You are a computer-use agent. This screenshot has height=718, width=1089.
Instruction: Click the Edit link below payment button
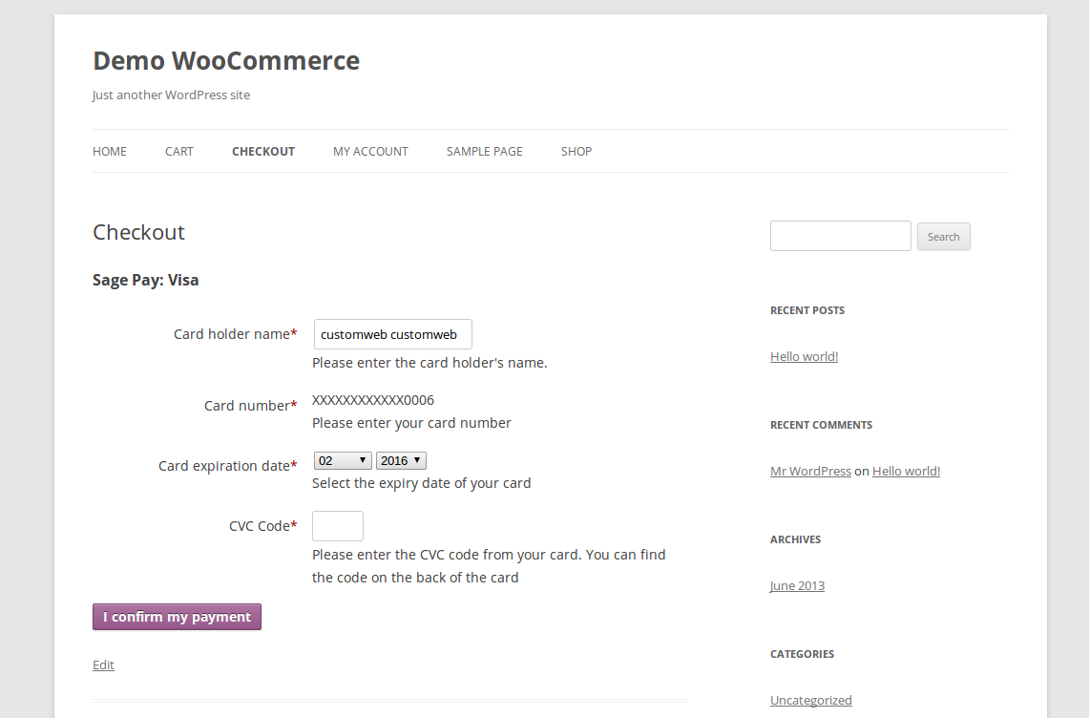point(103,665)
